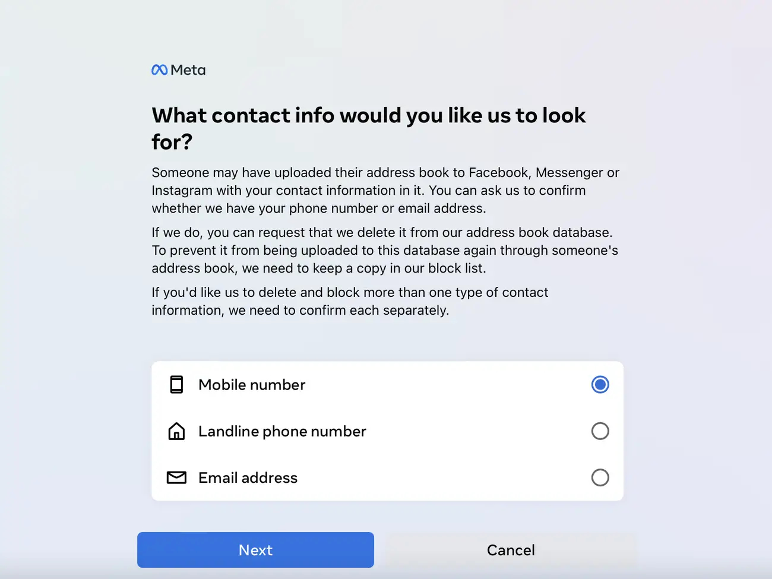Continue with the Next button
Viewport: 772px width, 579px height.
[255, 550]
